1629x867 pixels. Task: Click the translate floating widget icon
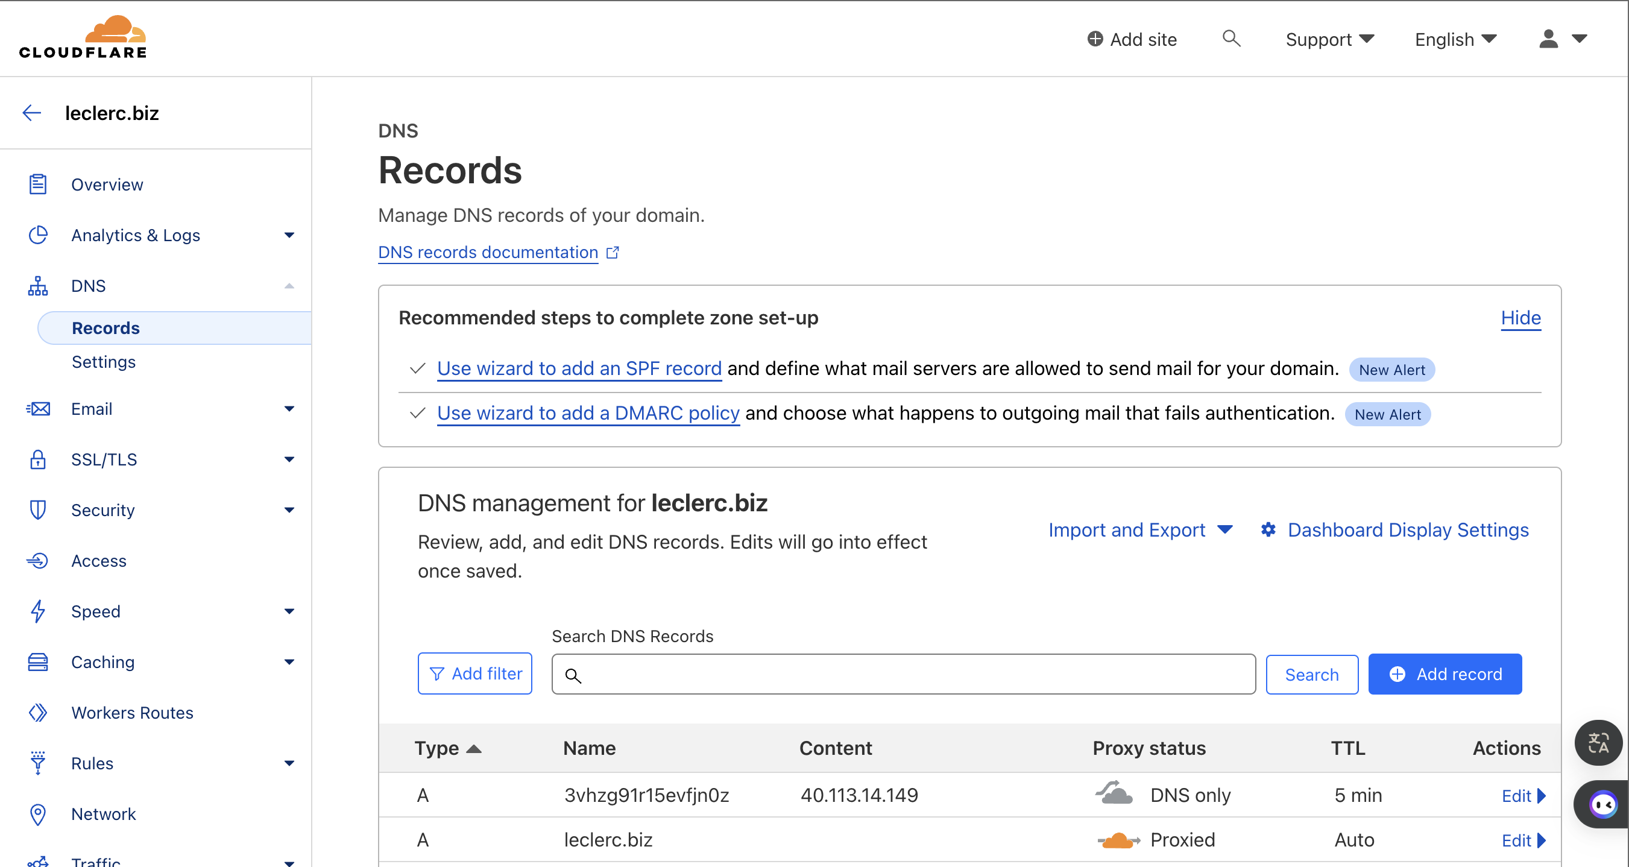pyautogui.click(x=1598, y=742)
